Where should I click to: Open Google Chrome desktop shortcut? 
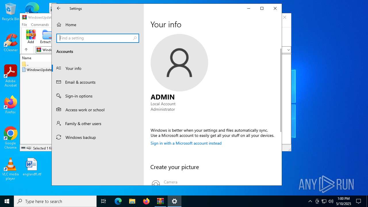11,138
